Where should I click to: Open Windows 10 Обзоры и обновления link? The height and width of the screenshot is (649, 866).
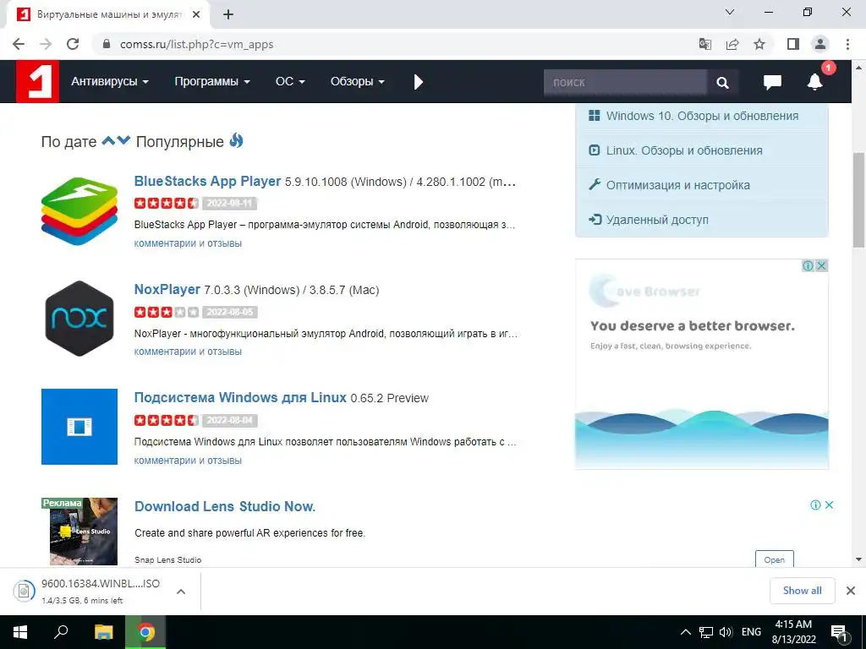[702, 116]
